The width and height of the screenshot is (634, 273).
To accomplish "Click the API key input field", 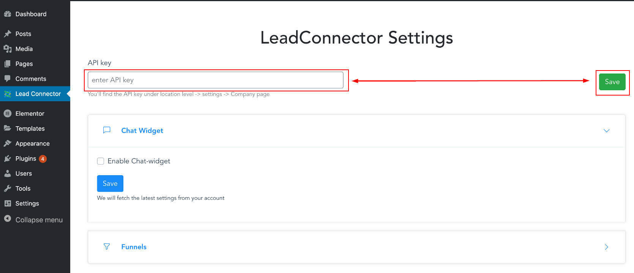I will click(215, 80).
